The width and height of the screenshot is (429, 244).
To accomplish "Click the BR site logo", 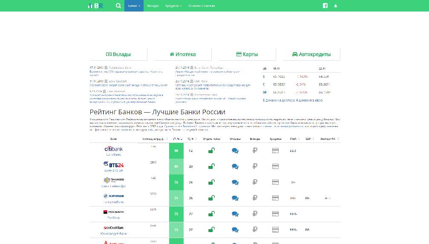I will click(x=95, y=6).
